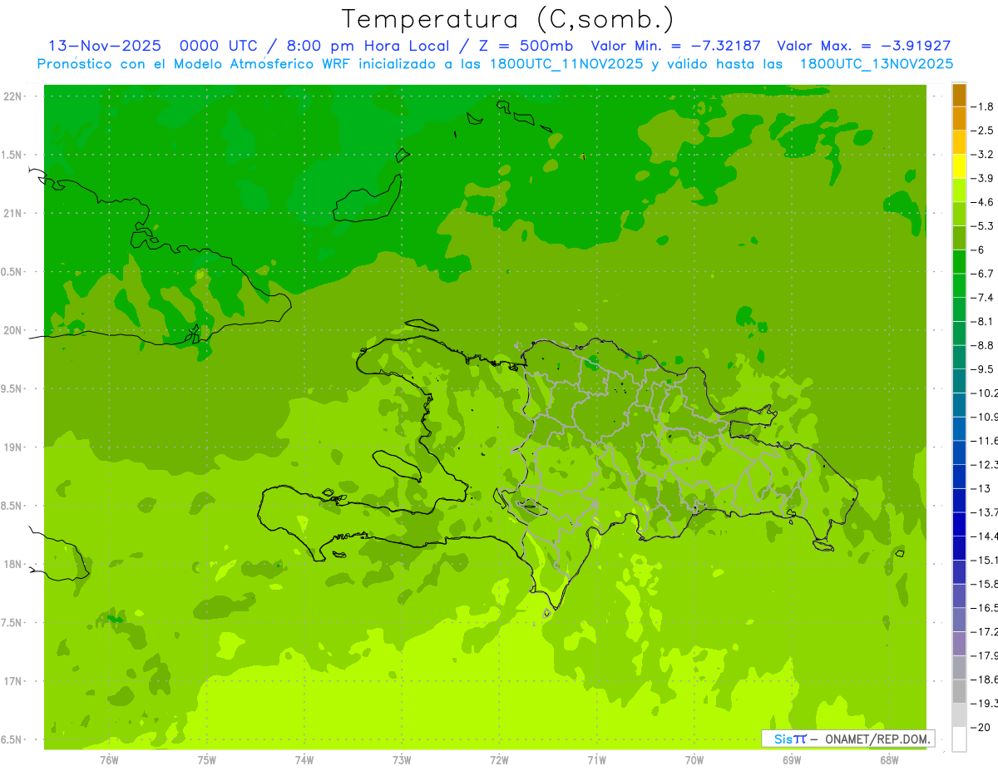Click the 'SisTT - ONAMET/REP.DOM.' credit label
The height and width of the screenshot is (771, 998).
pos(847,739)
